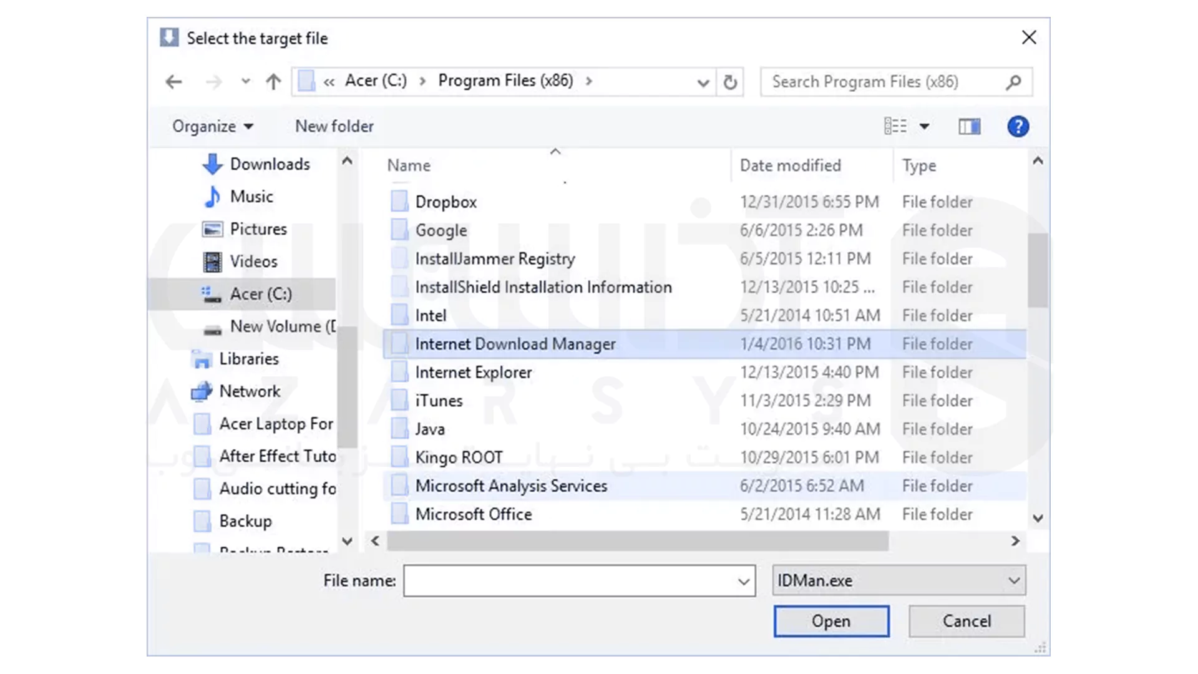
Task: Click the Dropbox folder icon
Action: [x=399, y=201]
